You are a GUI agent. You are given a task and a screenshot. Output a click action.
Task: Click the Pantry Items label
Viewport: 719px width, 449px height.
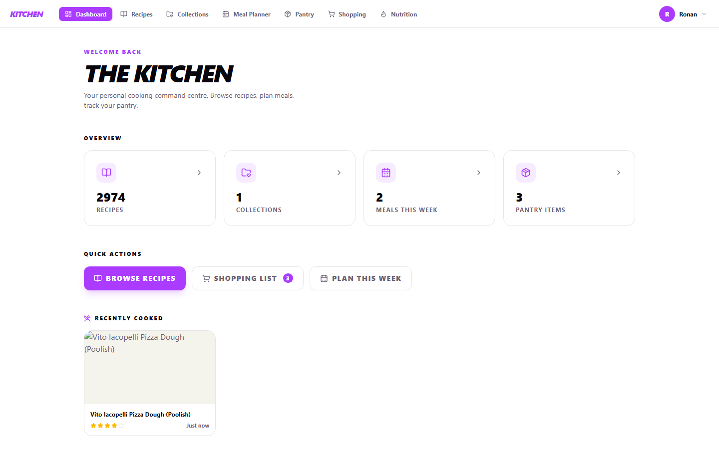click(540, 210)
